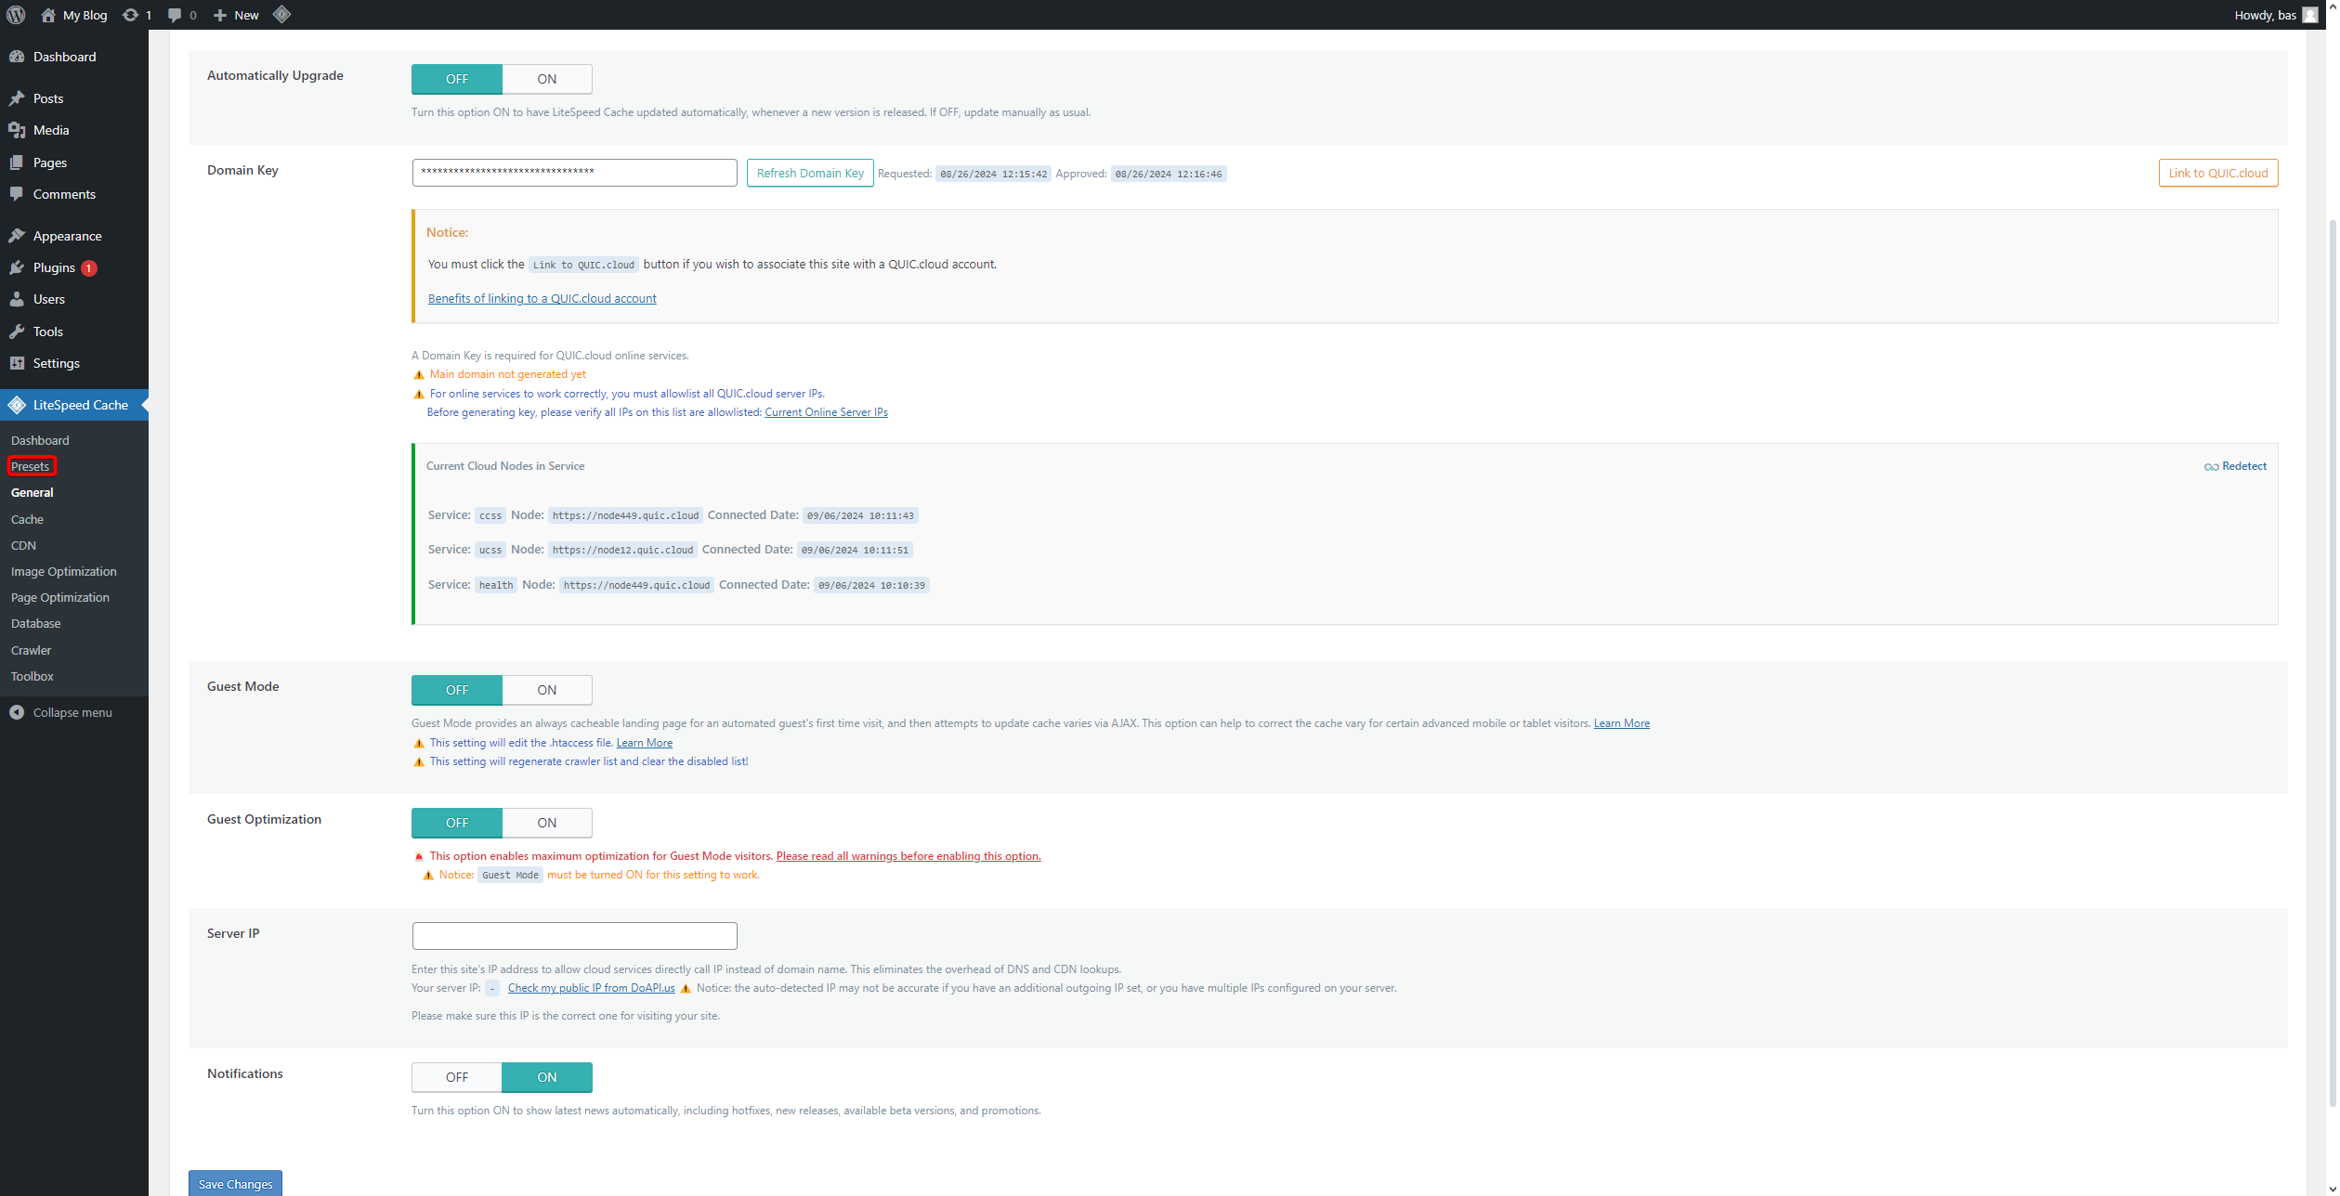Click the Media icon in sidebar
This screenshot has height=1196, width=2340.
(17, 130)
